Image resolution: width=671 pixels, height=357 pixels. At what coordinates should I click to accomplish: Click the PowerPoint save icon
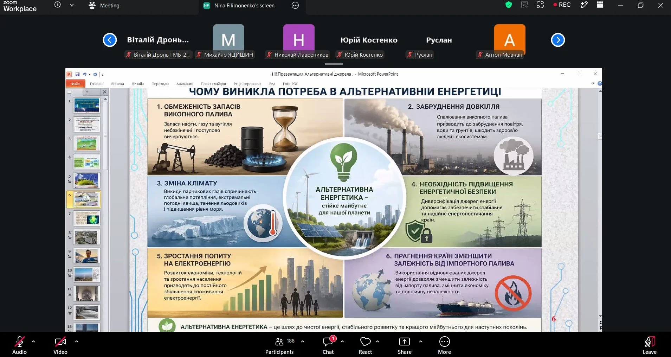[77, 74]
